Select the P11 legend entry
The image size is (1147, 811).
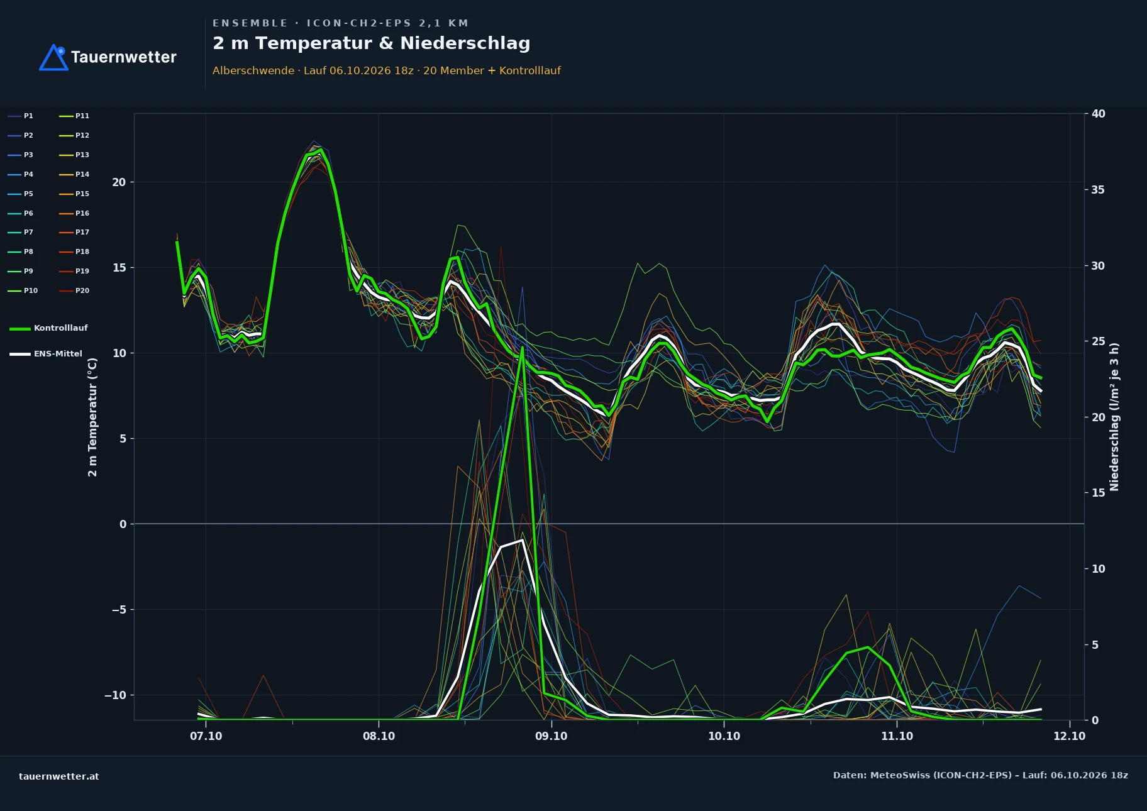coord(74,116)
